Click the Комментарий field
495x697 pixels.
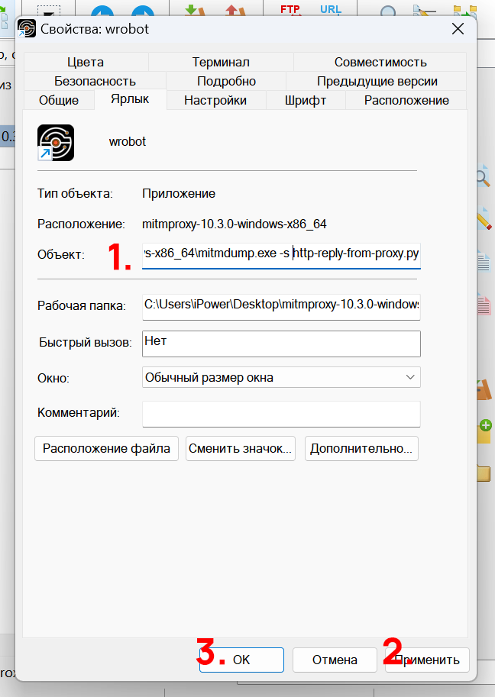(281, 414)
